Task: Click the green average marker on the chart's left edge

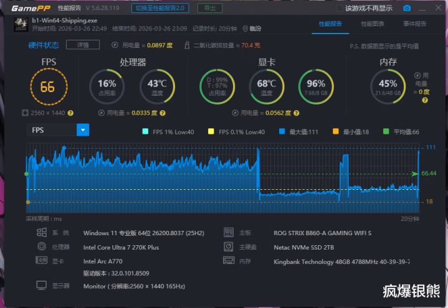Action: click(x=27, y=174)
